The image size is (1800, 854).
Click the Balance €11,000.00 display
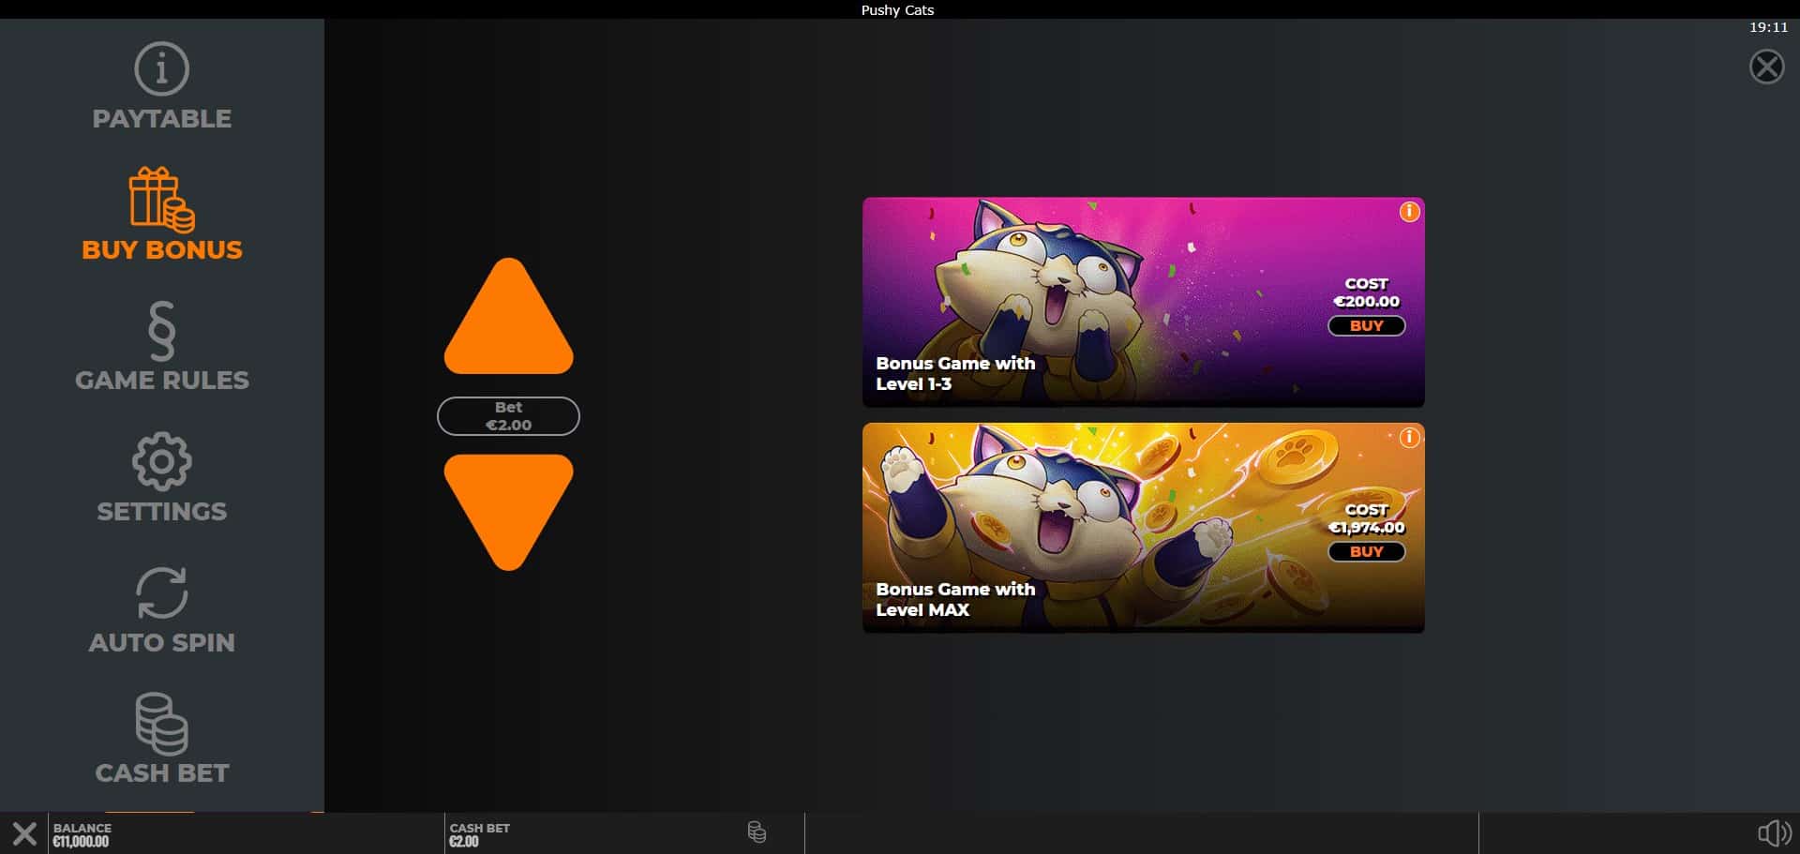coord(82,834)
